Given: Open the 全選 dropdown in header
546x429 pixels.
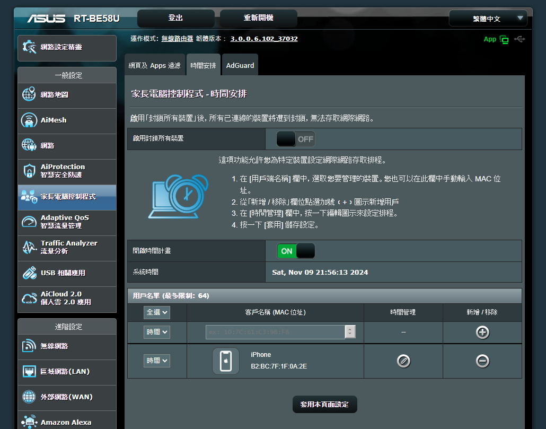Looking at the screenshot, I should 157,312.
